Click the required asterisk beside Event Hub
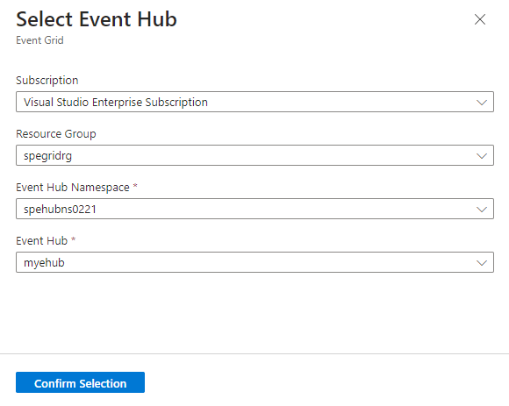Image resolution: width=509 pixels, height=406 pixels. pyautogui.click(x=74, y=239)
